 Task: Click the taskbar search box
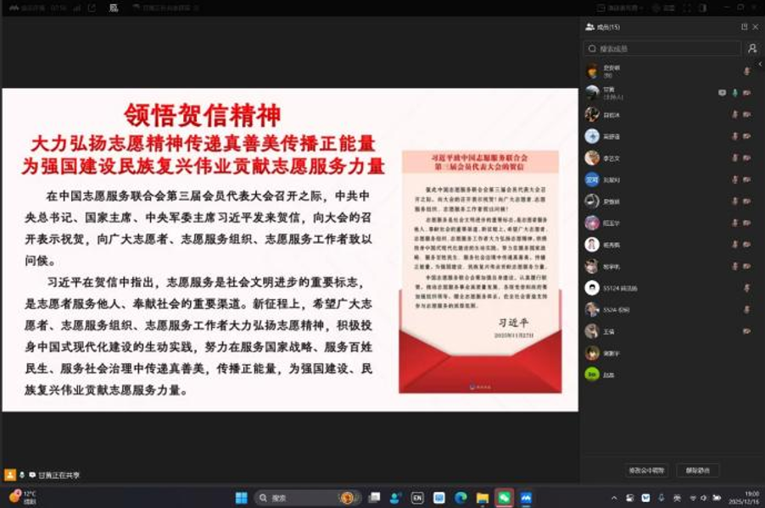[x=297, y=498]
